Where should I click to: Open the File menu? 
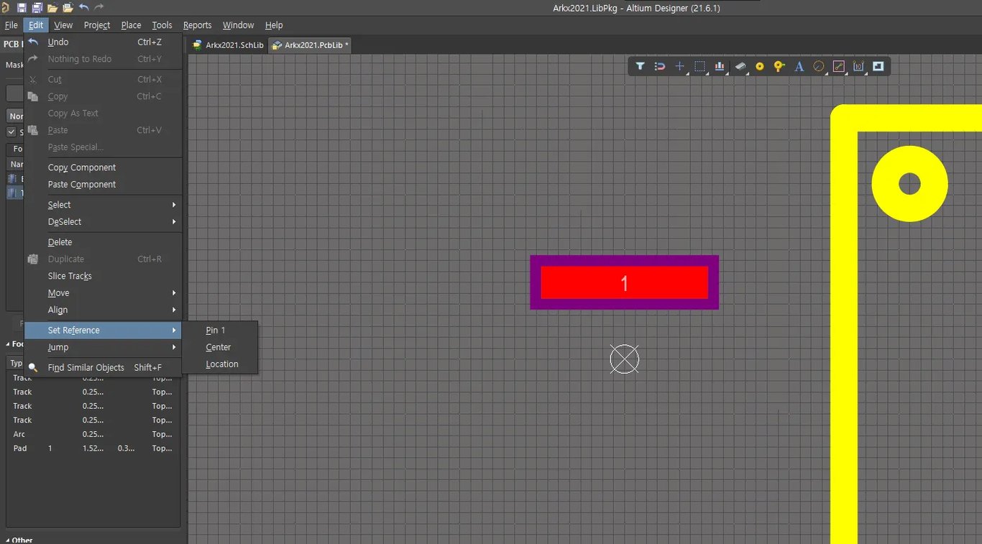click(x=11, y=25)
